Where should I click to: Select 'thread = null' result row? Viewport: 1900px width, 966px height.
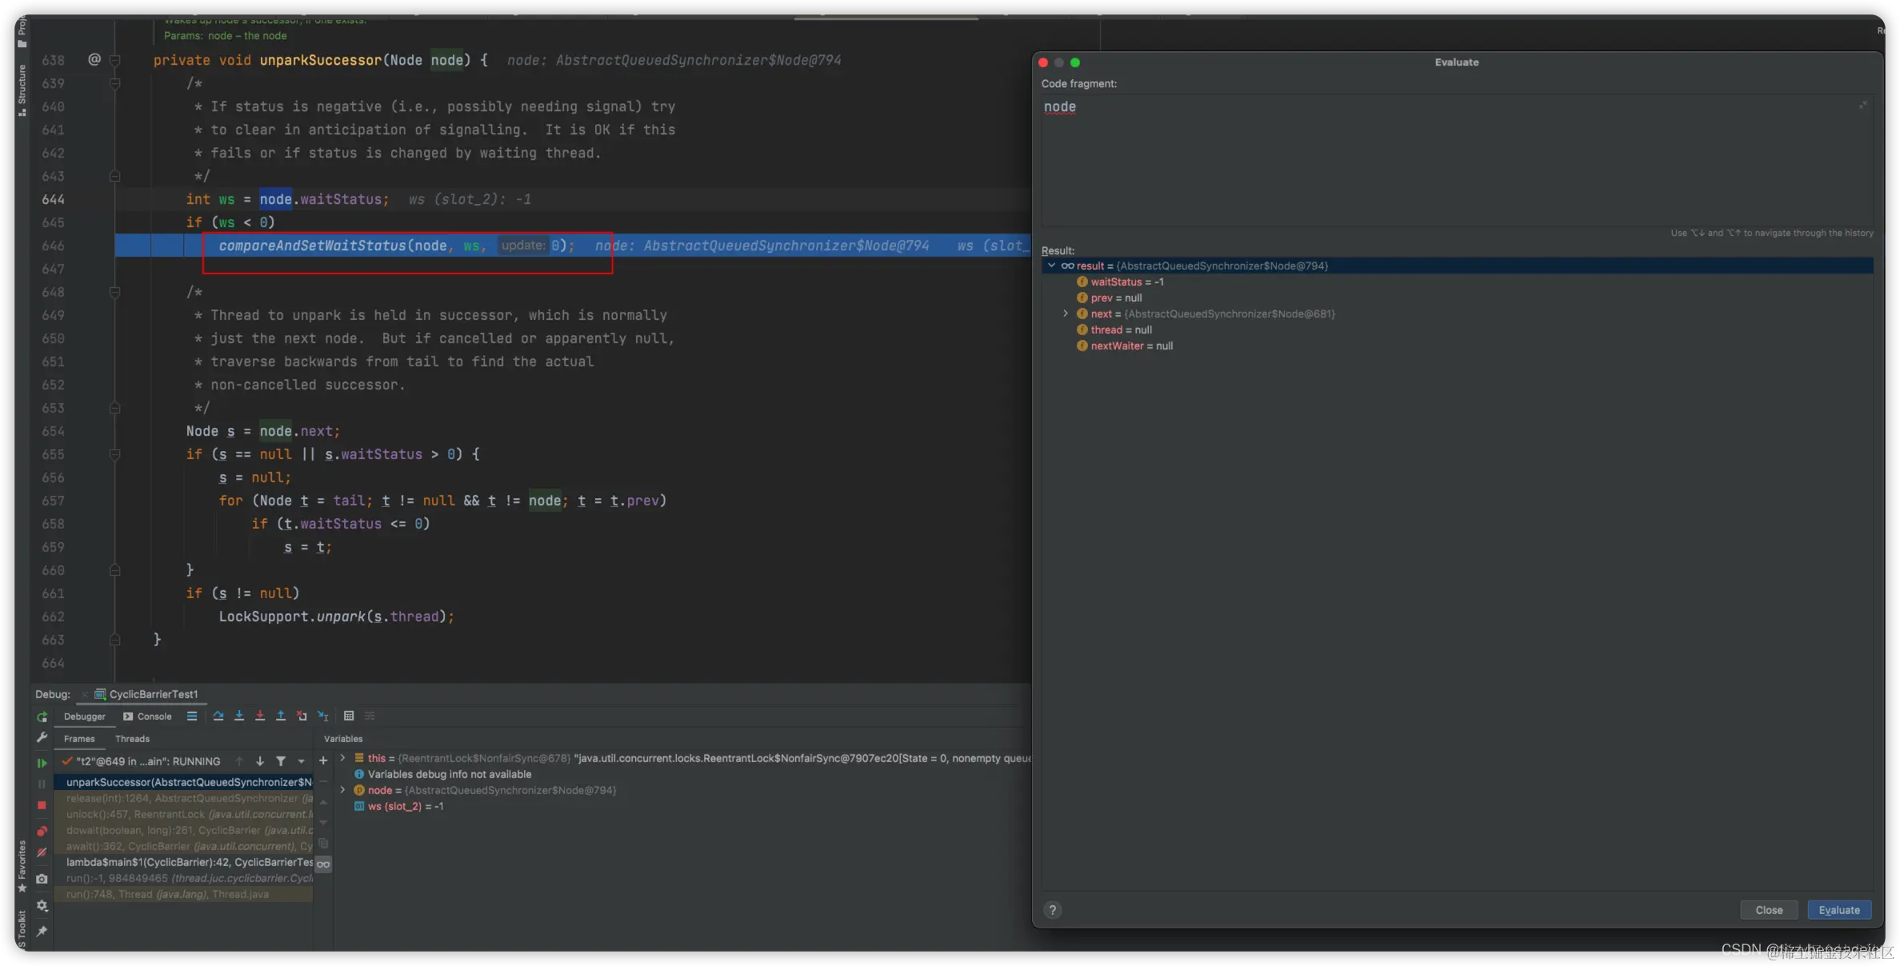[x=1457, y=329]
